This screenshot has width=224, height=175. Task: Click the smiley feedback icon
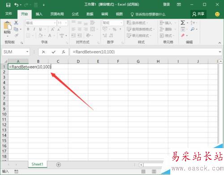pos(217,14)
